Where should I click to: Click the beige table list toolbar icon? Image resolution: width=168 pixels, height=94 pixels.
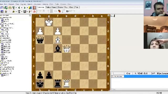tap(10, 8)
